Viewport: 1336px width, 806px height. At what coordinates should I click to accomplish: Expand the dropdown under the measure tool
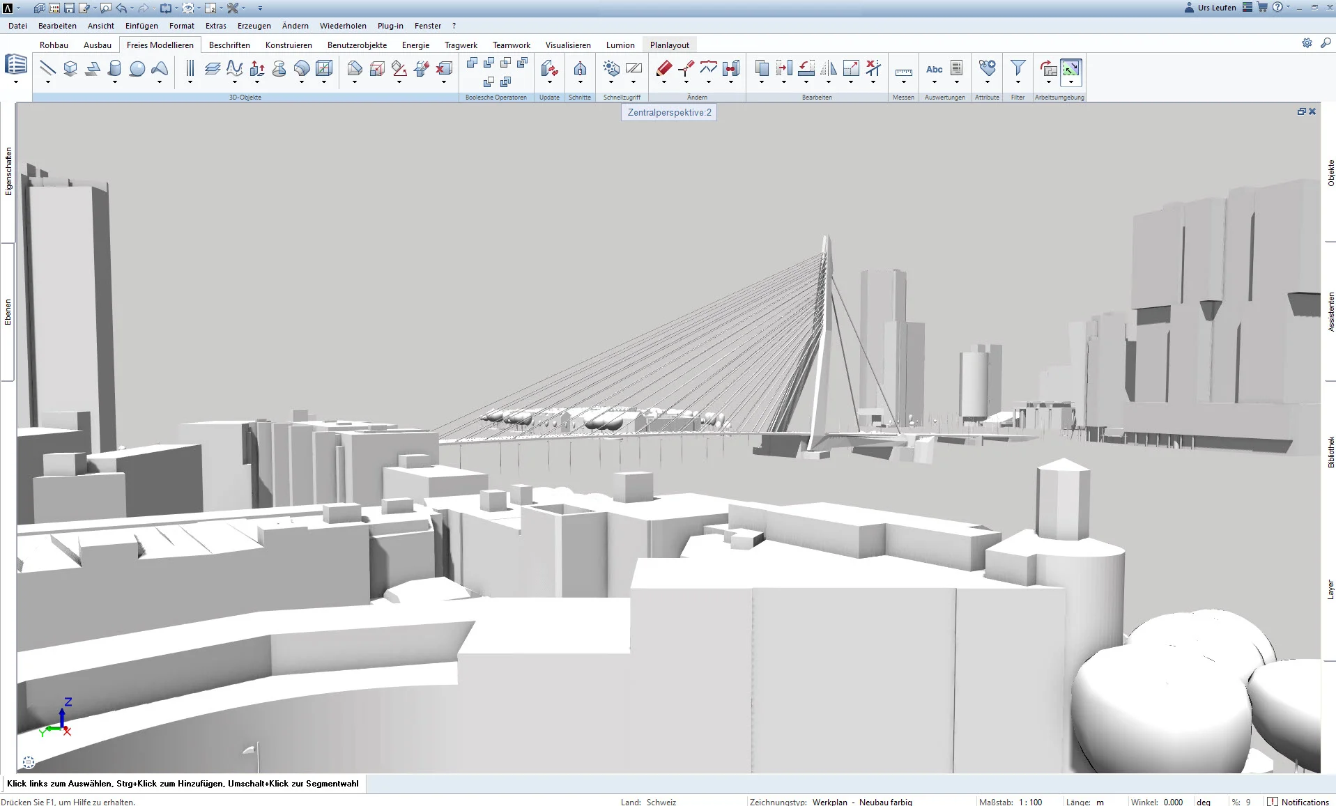point(904,82)
